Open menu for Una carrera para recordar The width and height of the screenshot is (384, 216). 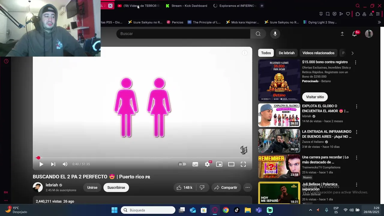coord(356,157)
